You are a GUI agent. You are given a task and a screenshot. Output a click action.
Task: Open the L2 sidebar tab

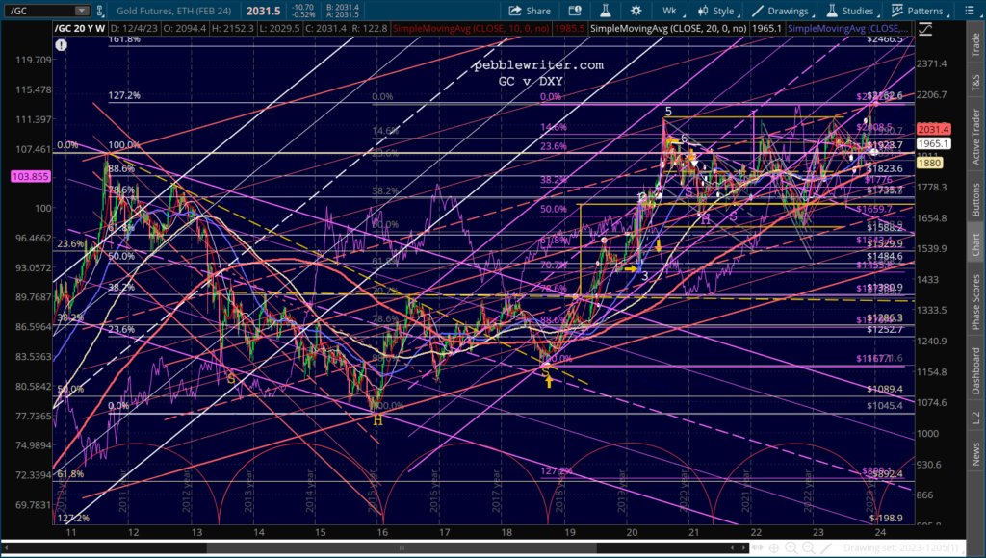(976, 418)
